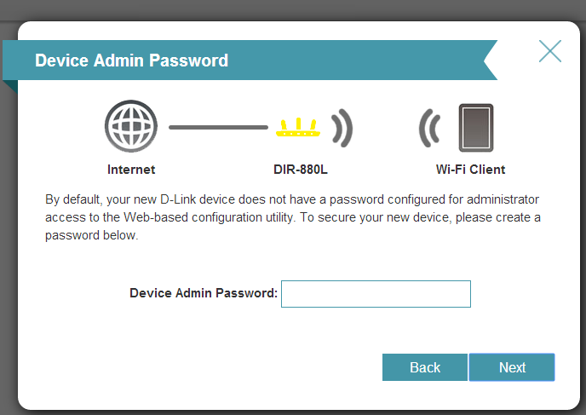Click the "DIR-880L" model label
Viewport: 586px width, 415px height.
[x=301, y=170]
